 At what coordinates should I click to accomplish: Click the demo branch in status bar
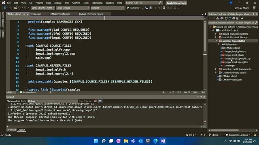(215, 135)
